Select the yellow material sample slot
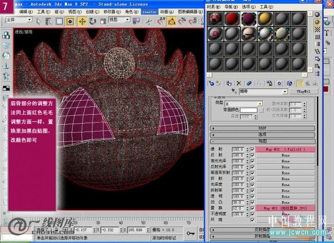334x243 pixels. coord(266,19)
